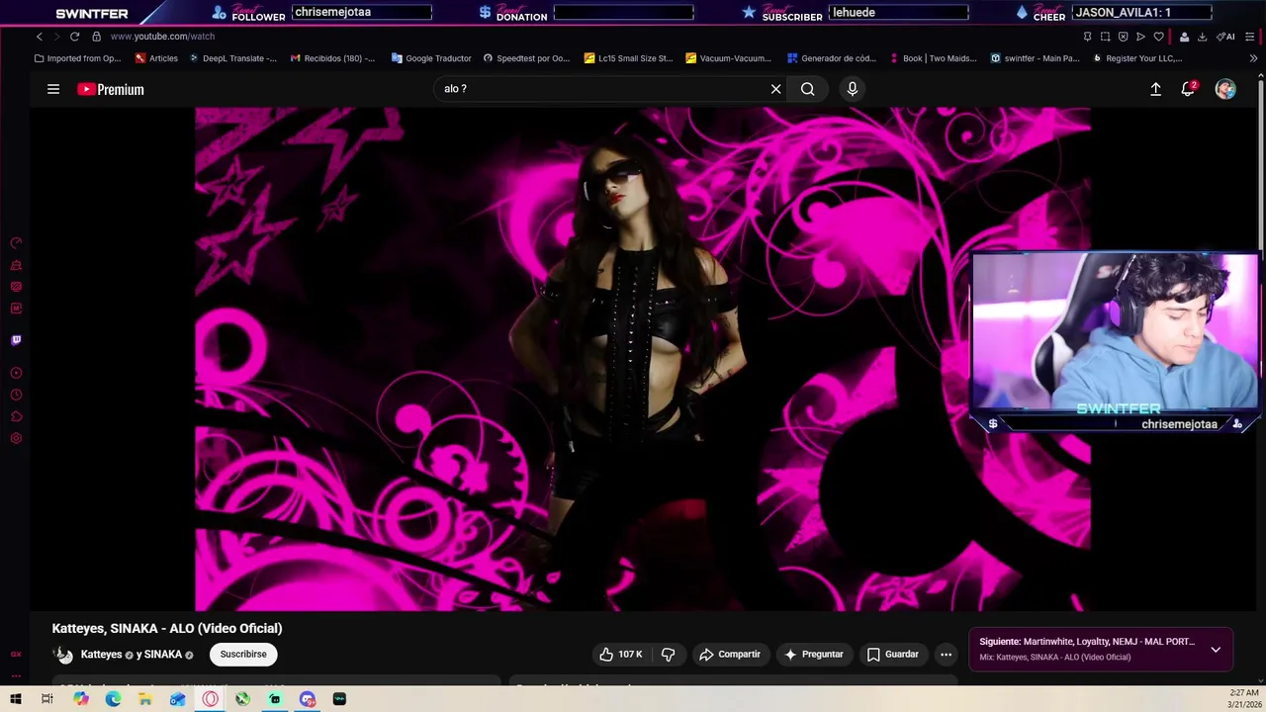The height and width of the screenshot is (712, 1266).
Task: Expand the Siguiente mix queue chevron
Action: point(1216,650)
